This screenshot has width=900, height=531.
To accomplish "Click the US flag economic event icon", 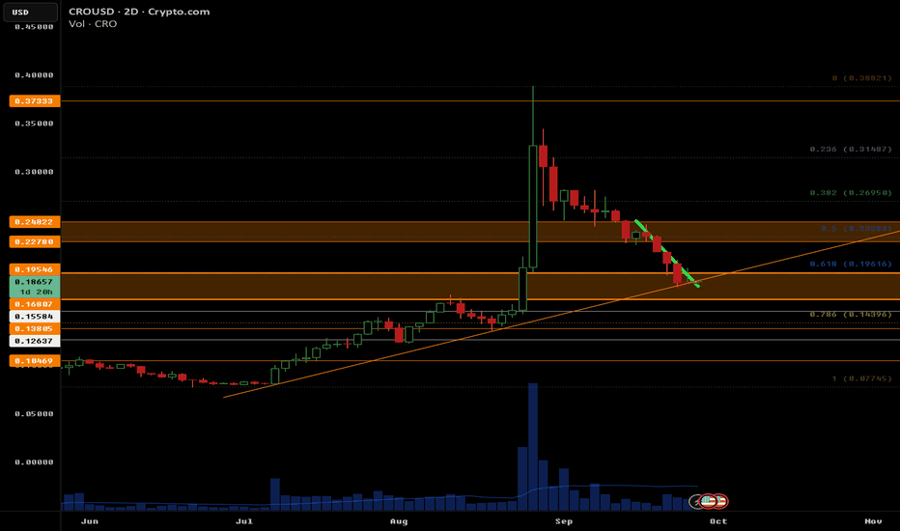I will point(708,501).
